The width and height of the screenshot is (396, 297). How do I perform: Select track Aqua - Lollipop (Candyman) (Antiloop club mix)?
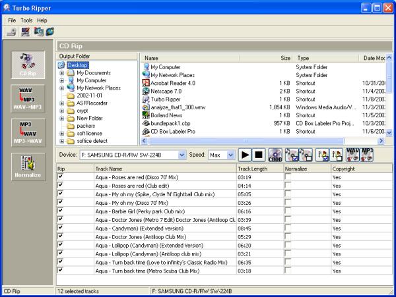click(148, 254)
